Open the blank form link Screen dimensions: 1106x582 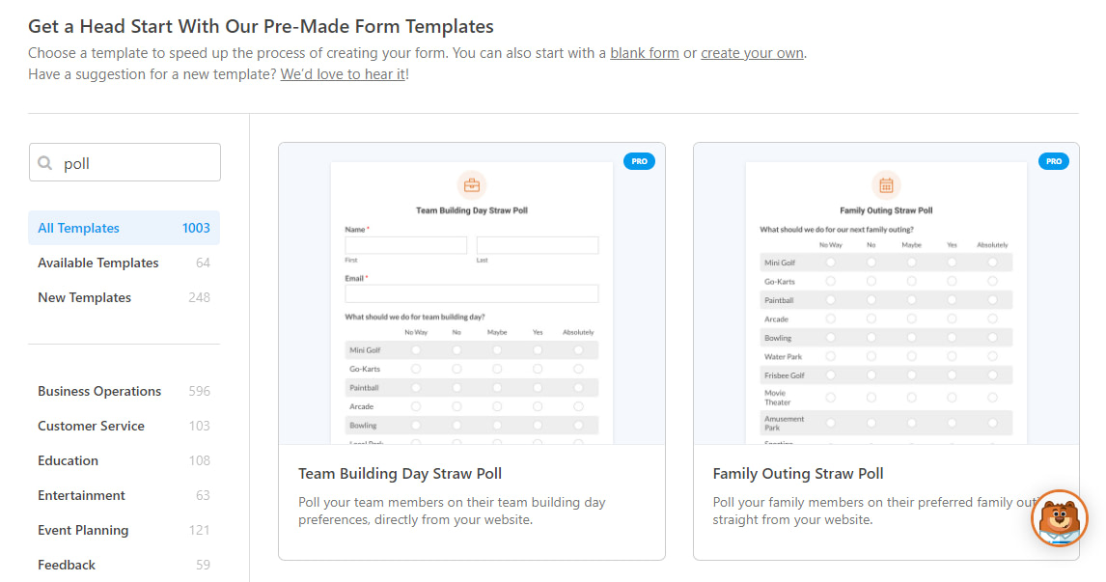[x=644, y=53]
